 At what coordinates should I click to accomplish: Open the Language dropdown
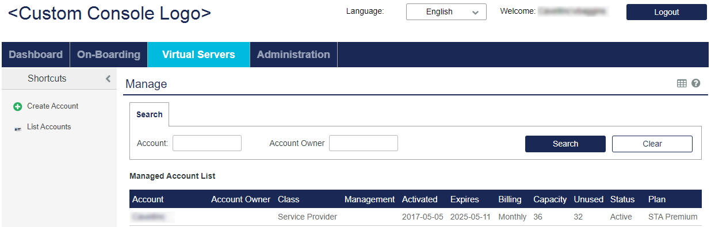pos(446,11)
